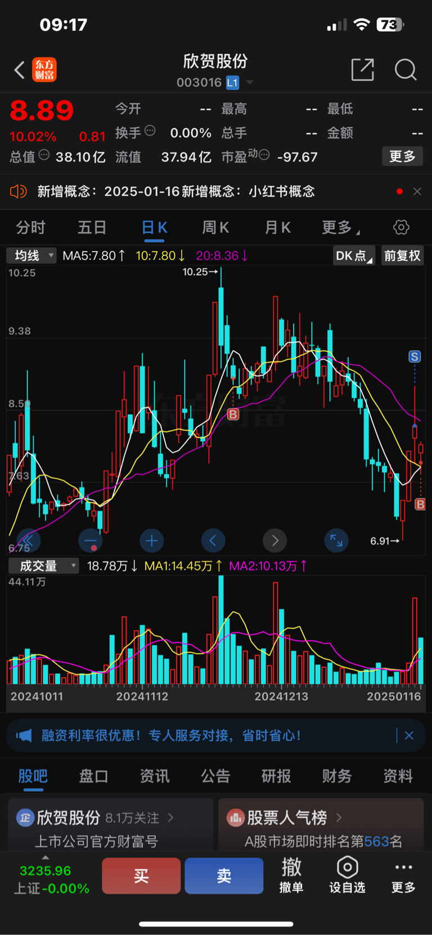Tap the 8.89 current price
This screenshot has height=935, width=432.
(42, 110)
